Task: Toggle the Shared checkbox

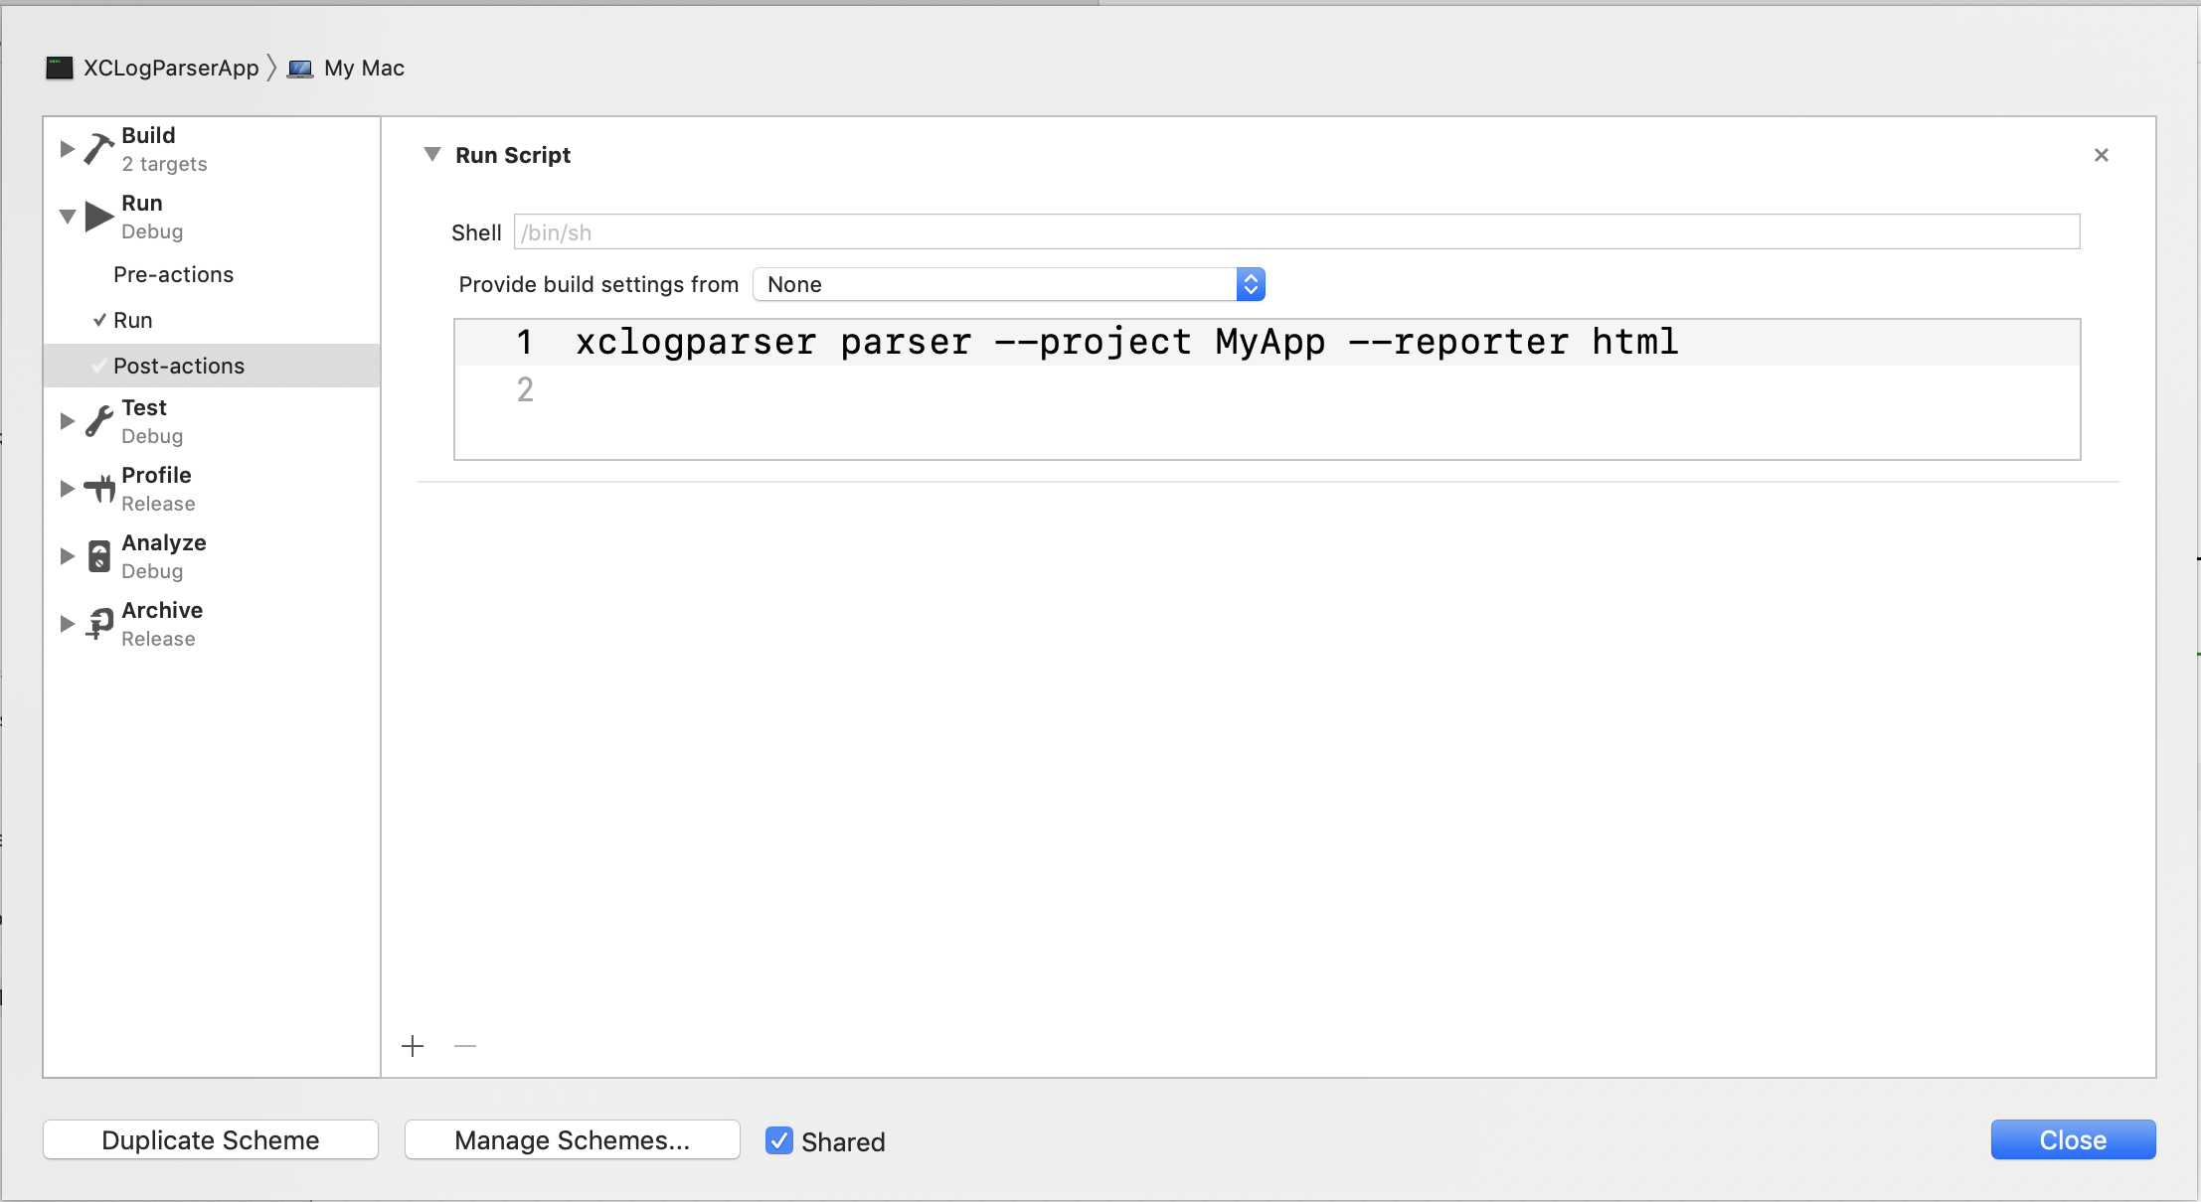Action: [779, 1140]
